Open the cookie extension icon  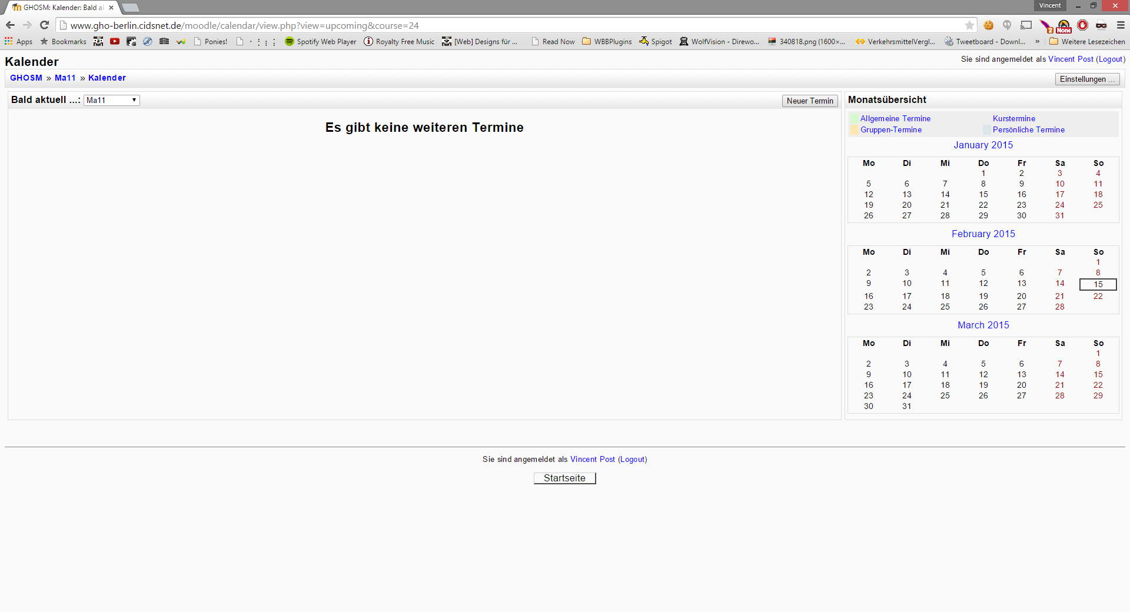coord(989,25)
